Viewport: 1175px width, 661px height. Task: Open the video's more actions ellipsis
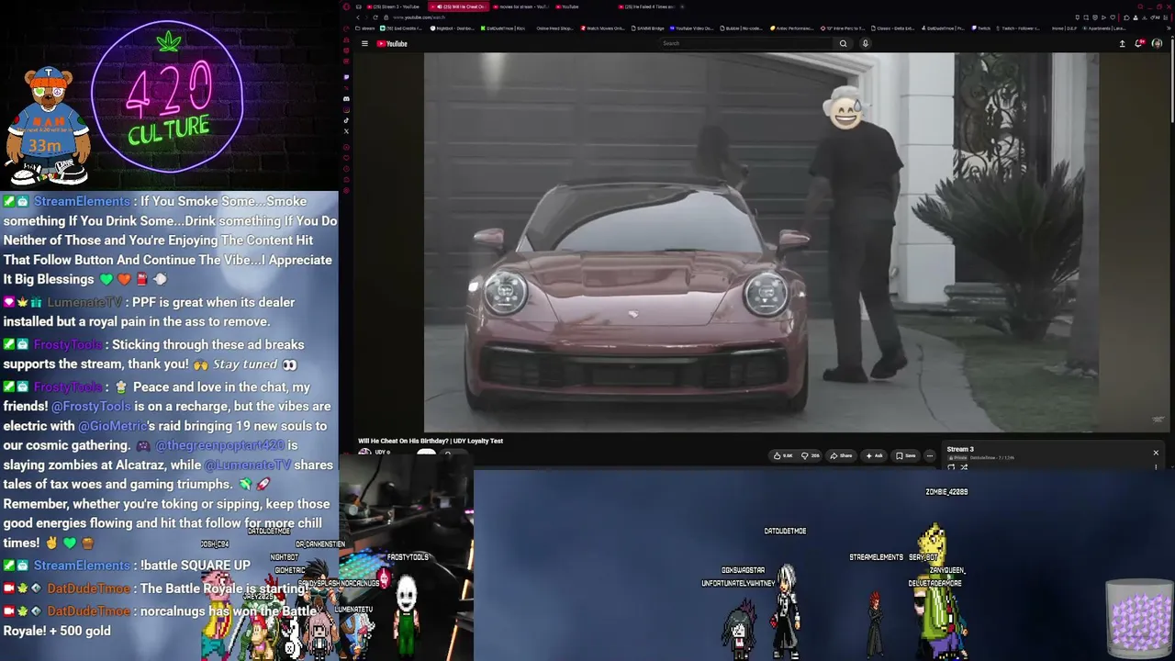tap(929, 455)
